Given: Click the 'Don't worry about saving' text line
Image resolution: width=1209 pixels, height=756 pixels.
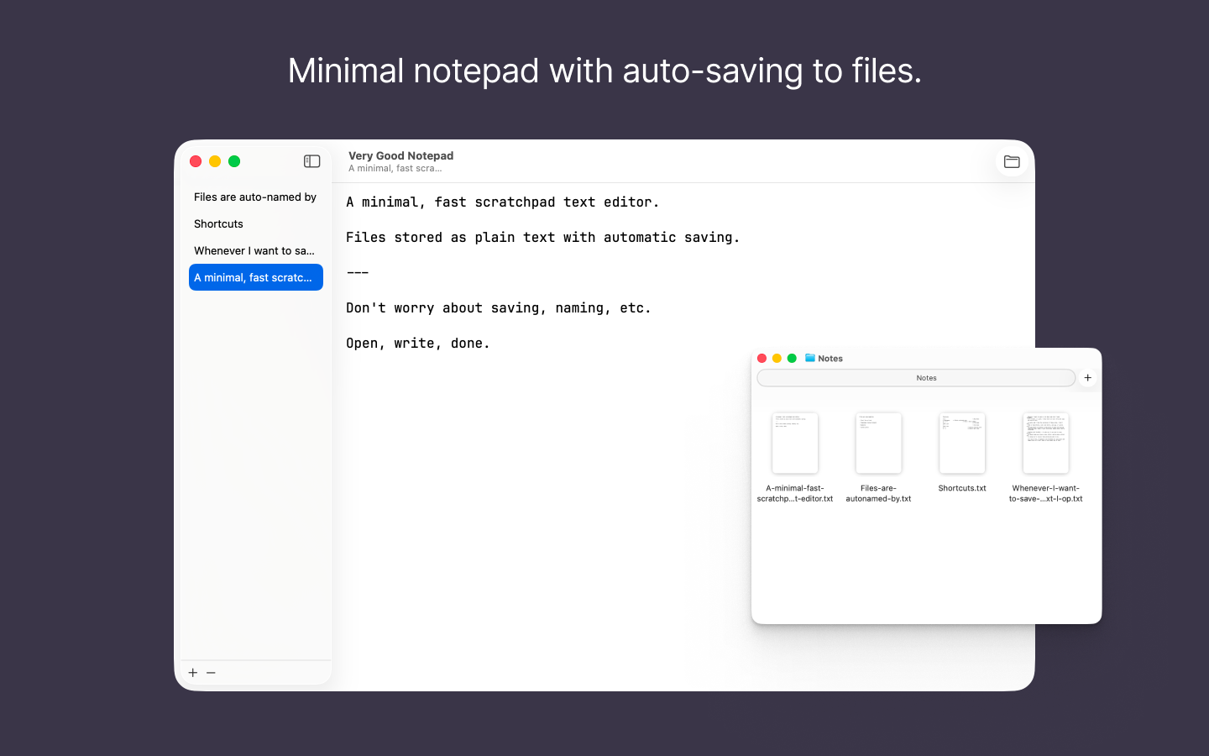Looking at the screenshot, I should coord(498,307).
